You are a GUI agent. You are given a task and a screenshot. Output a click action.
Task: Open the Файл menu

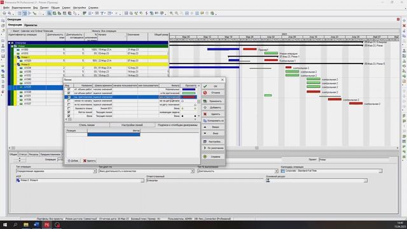coord(6,8)
